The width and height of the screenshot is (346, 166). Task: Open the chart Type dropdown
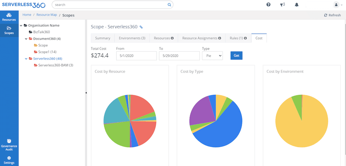tap(212, 56)
